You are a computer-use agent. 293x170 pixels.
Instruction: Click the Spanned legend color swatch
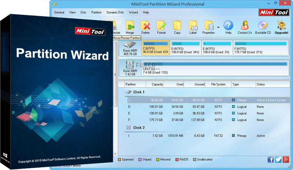tap(120, 159)
